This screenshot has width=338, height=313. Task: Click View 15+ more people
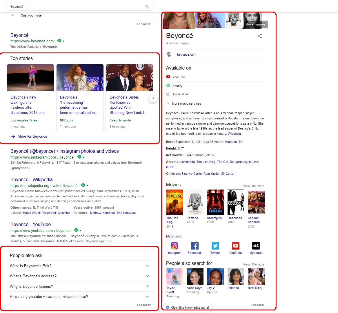253,264
